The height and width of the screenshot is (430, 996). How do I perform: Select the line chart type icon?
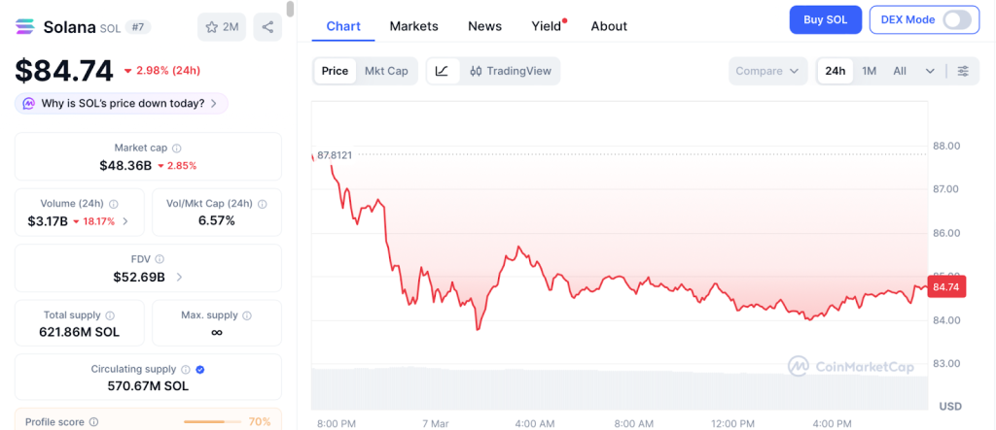click(442, 71)
